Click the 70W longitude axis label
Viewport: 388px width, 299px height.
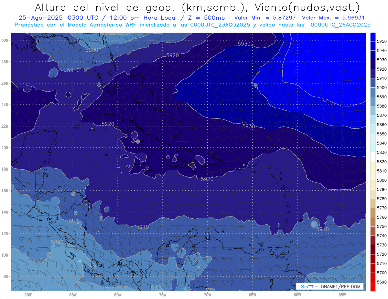pos(208,295)
